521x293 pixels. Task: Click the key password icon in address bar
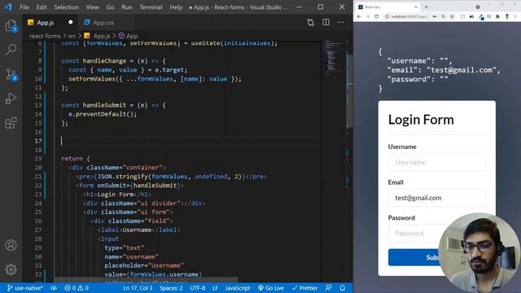pos(435,16)
